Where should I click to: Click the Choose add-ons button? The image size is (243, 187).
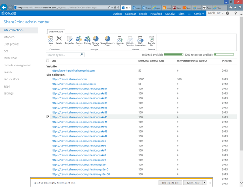[170, 183]
